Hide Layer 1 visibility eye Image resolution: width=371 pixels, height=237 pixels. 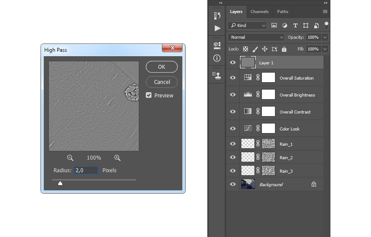tap(233, 63)
